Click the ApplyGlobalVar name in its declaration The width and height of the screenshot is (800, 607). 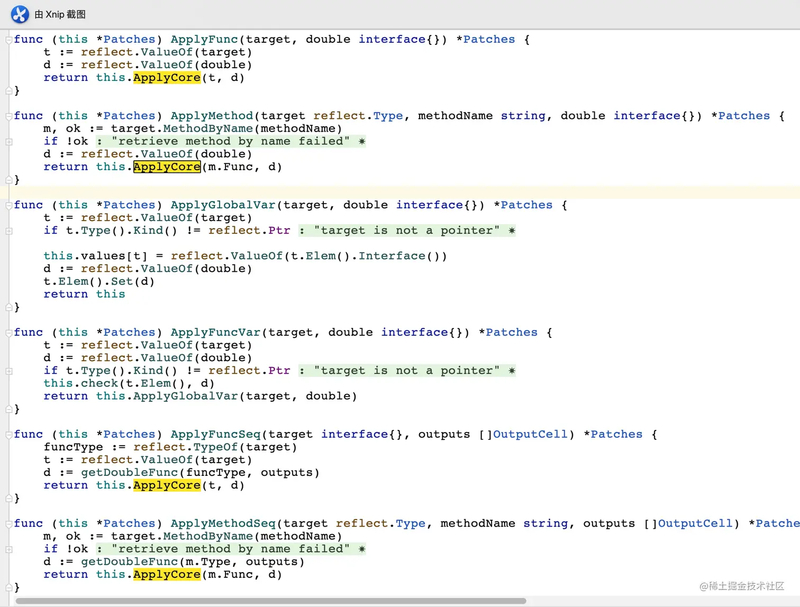(x=223, y=205)
